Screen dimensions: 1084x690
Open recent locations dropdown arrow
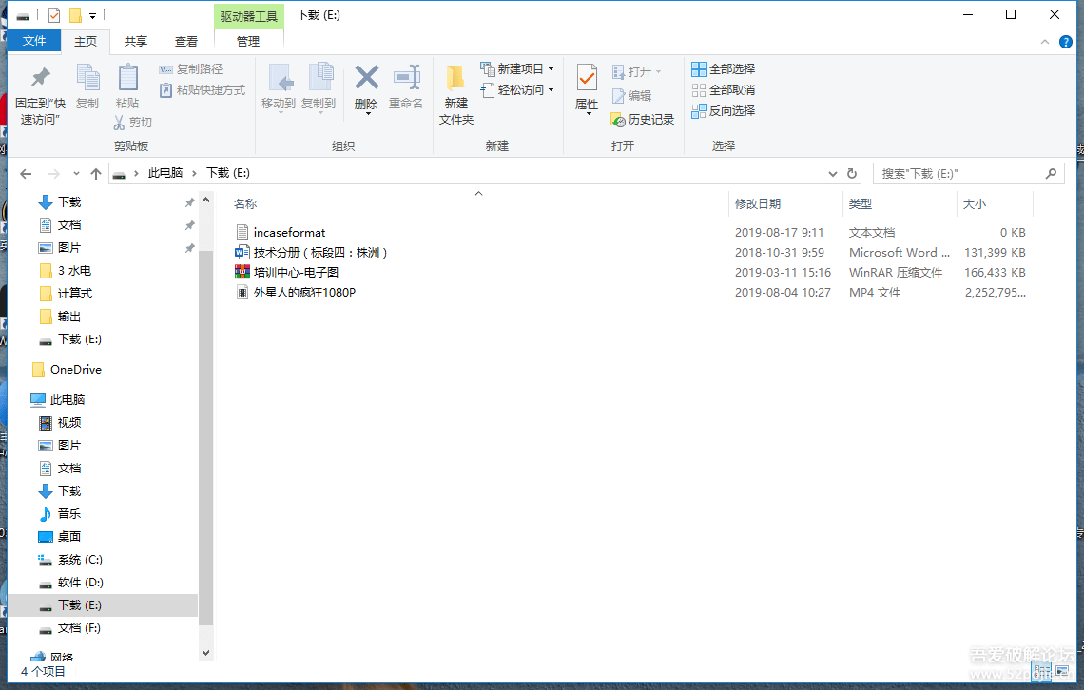pyautogui.click(x=76, y=173)
